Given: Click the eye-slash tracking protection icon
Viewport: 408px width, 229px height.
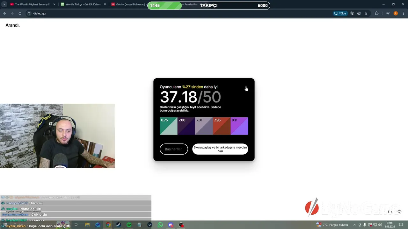Looking at the screenshot, I should [x=359, y=13].
